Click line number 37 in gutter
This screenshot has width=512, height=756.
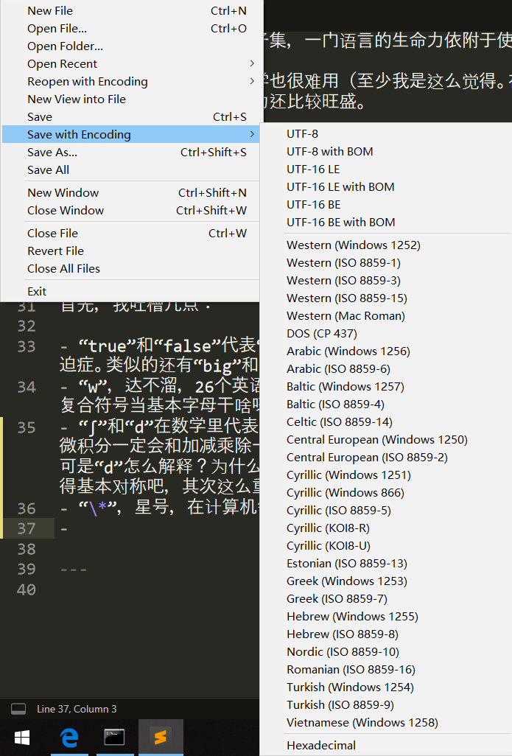27,528
